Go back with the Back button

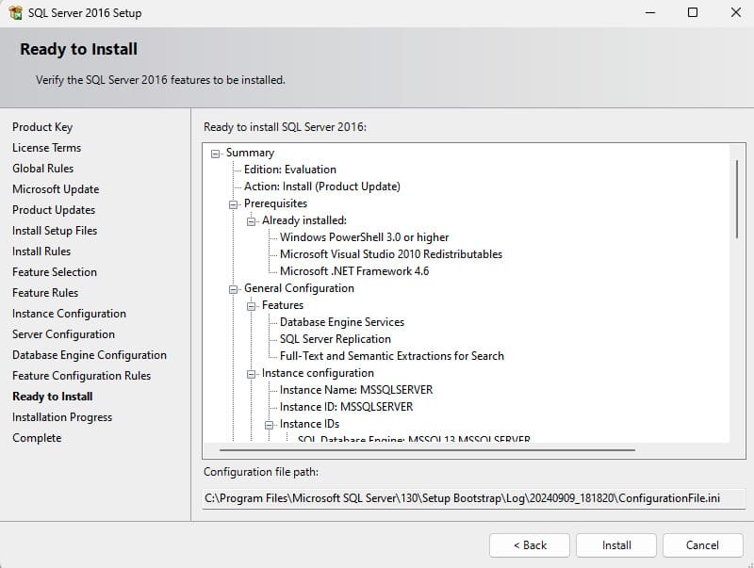click(529, 545)
